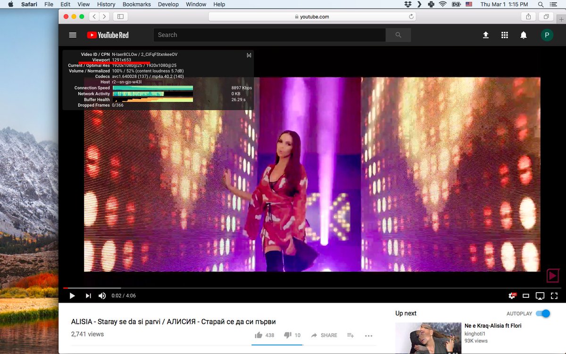566x354 pixels.
Task: Open Spotlight search
Action: pyautogui.click(x=540, y=4)
